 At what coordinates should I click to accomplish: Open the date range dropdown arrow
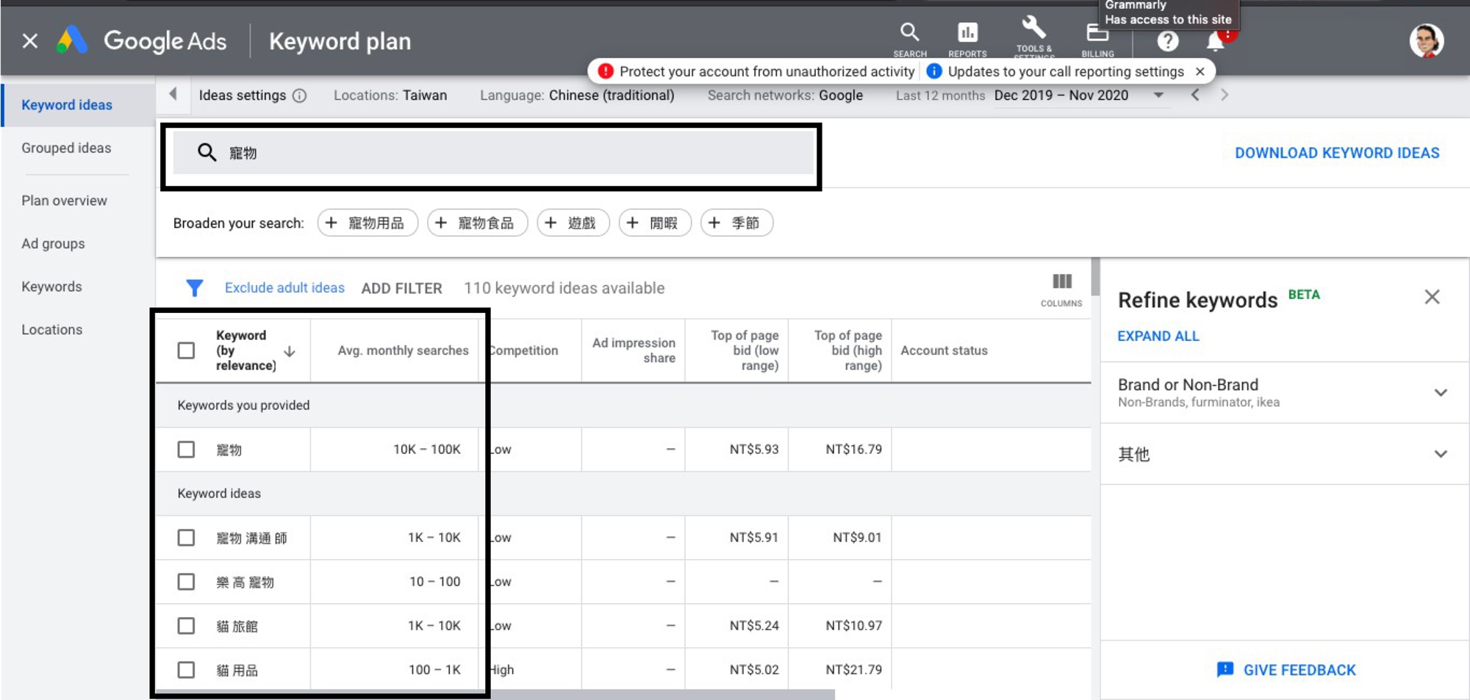pyautogui.click(x=1158, y=95)
